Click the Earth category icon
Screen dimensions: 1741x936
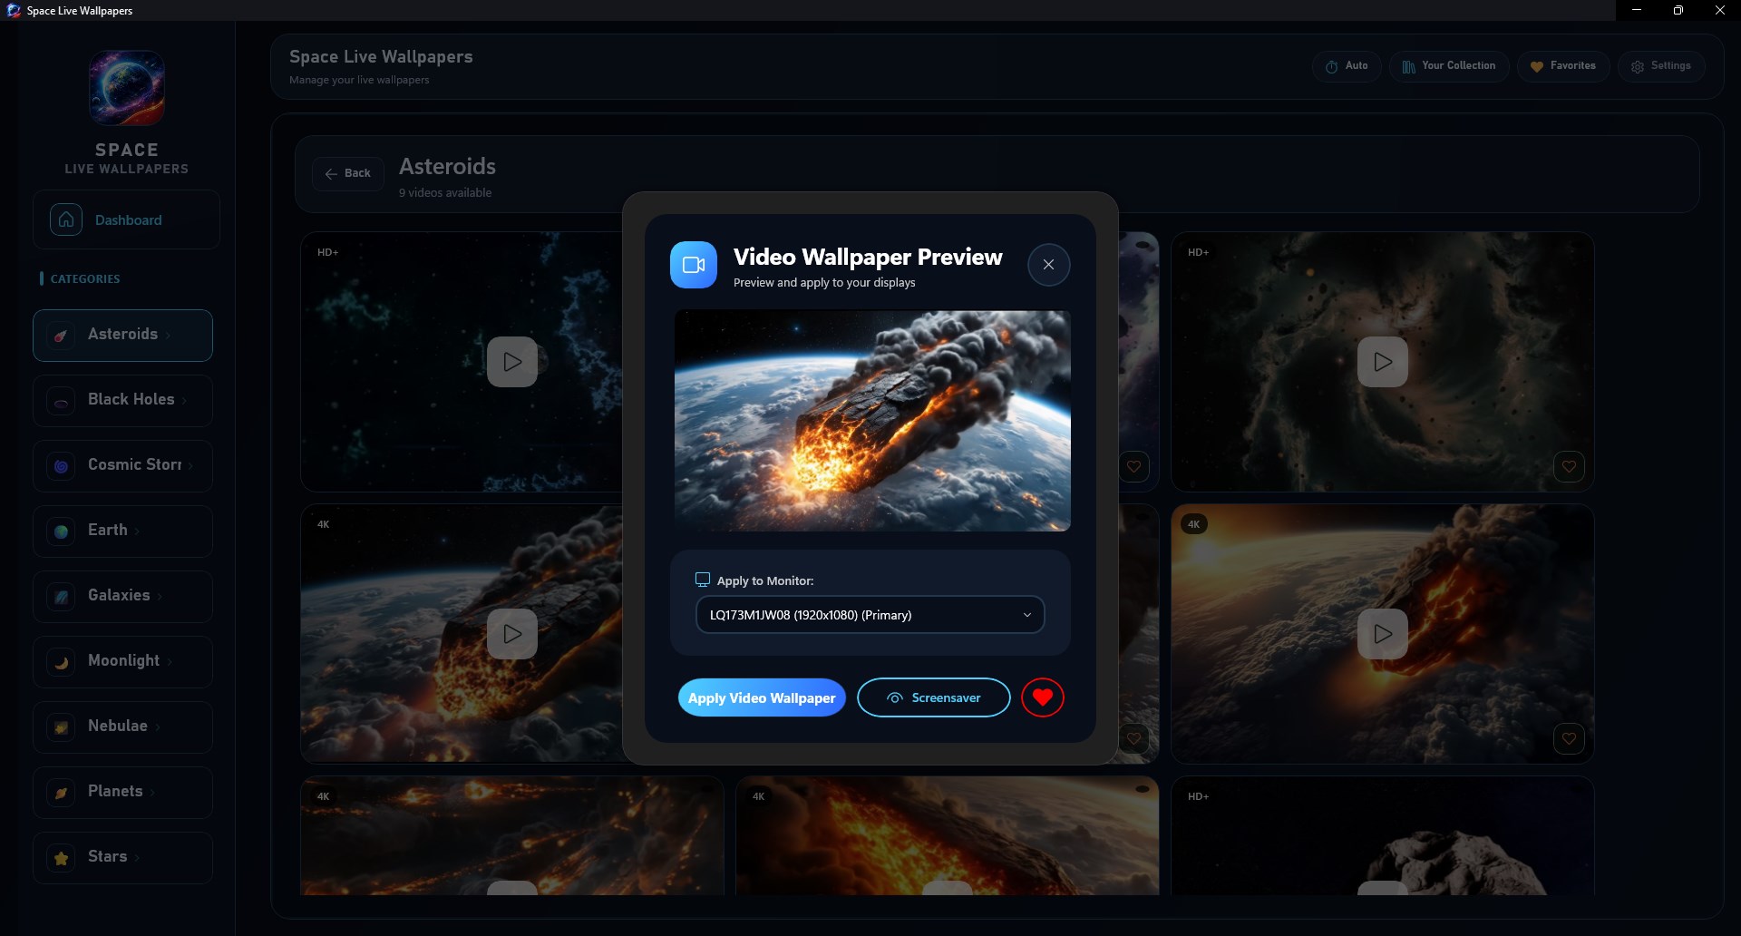61,531
